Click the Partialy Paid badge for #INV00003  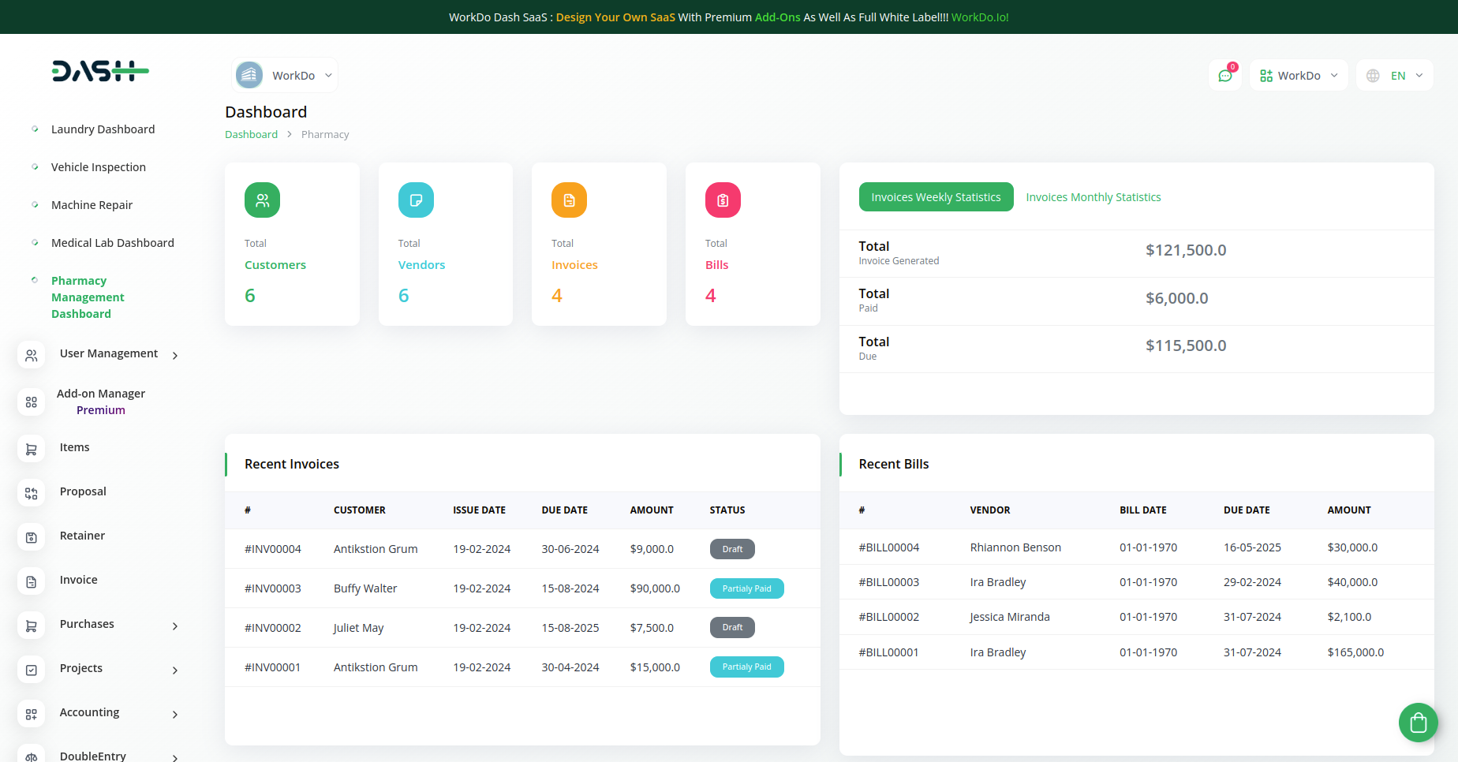(746, 588)
